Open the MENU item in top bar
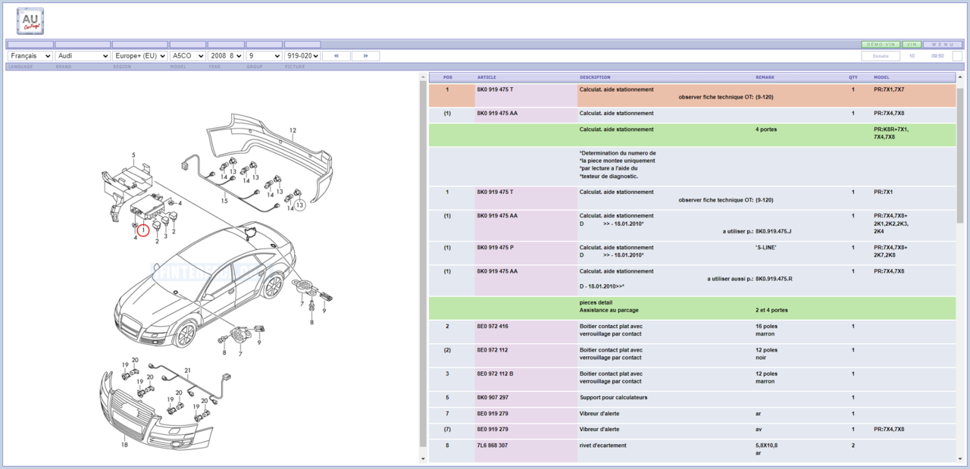 pos(943,45)
